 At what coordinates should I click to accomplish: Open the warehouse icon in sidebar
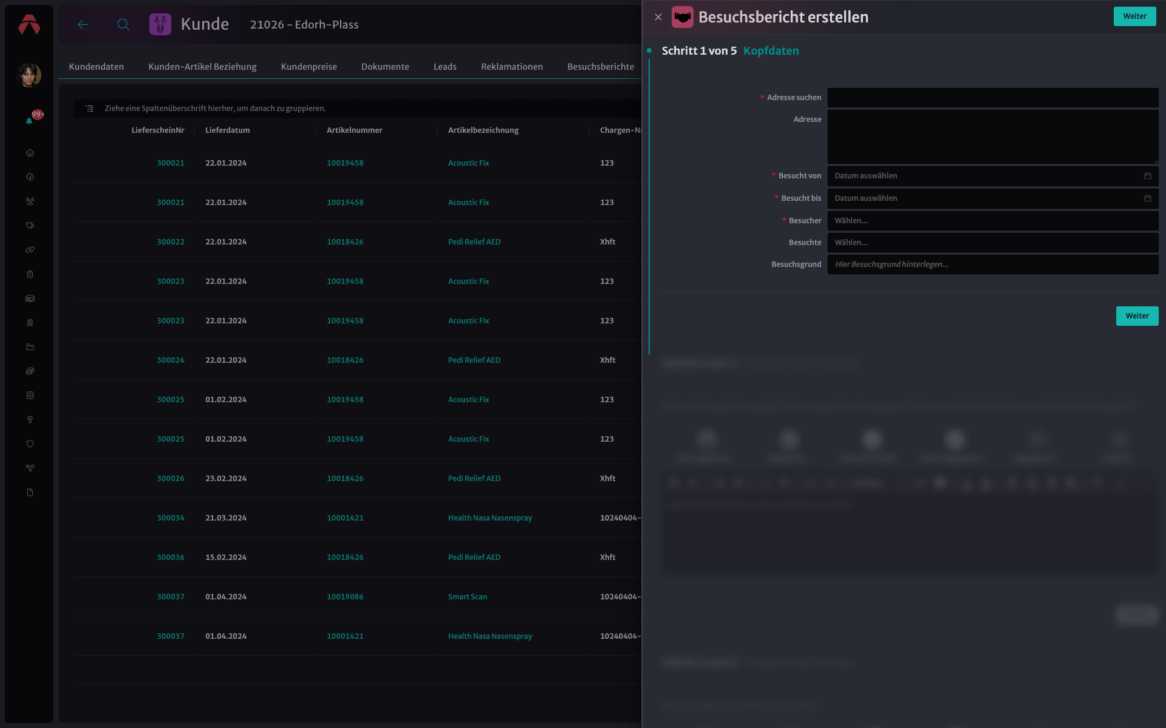point(30,298)
